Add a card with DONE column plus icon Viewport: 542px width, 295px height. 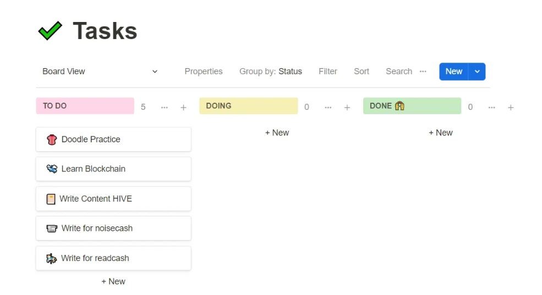(x=511, y=107)
